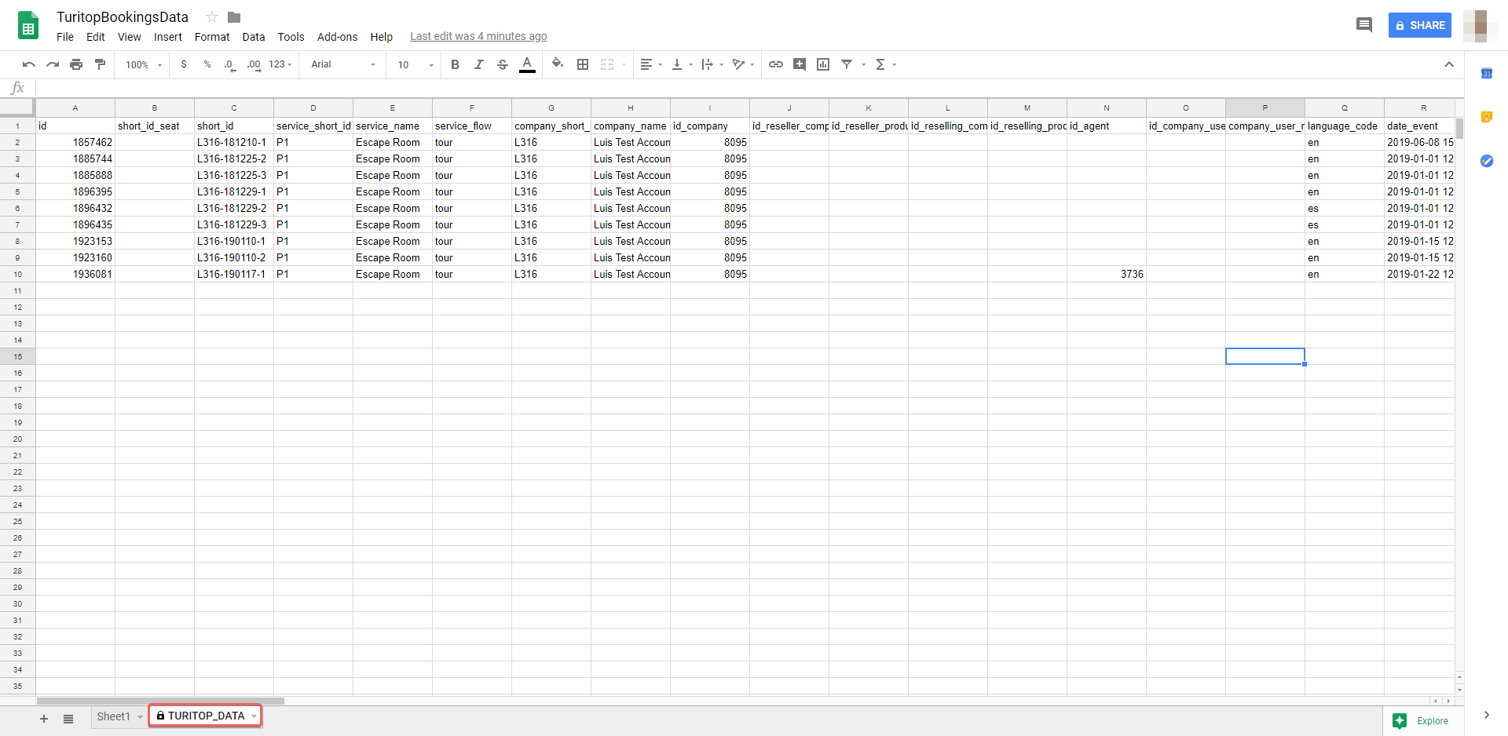This screenshot has width=1508, height=736.
Task: Click the horizontal scrollbar thumb
Action: pyautogui.click(x=160, y=701)
